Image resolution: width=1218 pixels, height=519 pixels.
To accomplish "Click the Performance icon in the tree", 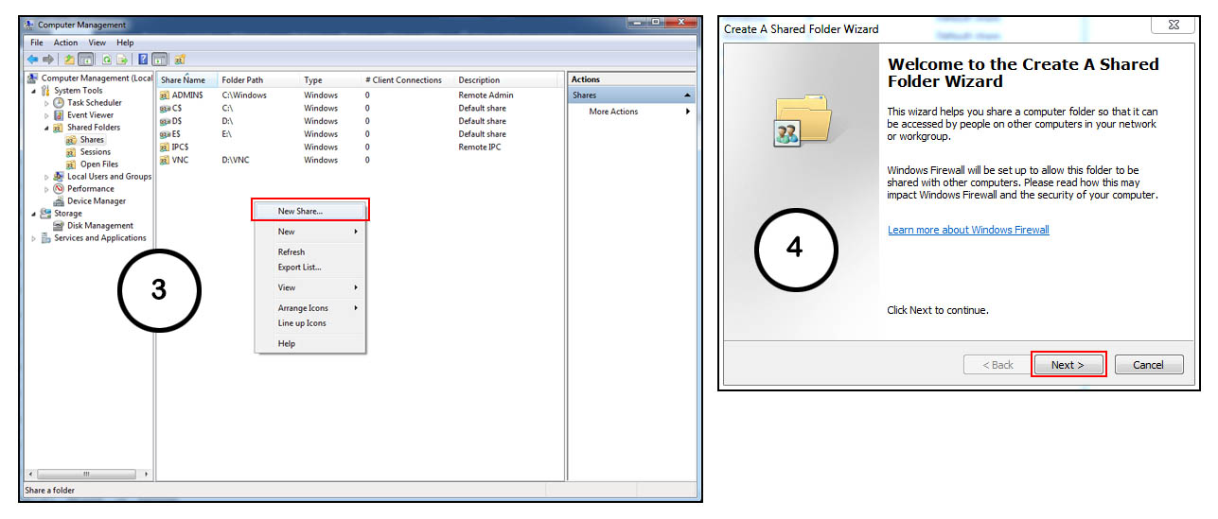I will click(x=59, y=188).
